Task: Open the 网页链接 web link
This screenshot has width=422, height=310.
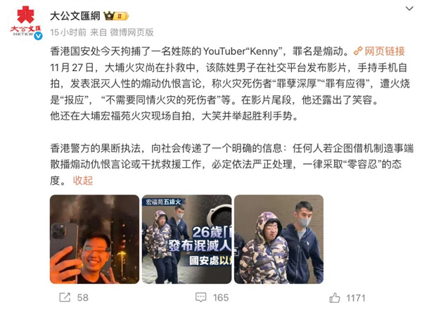Action: [385, 51]
